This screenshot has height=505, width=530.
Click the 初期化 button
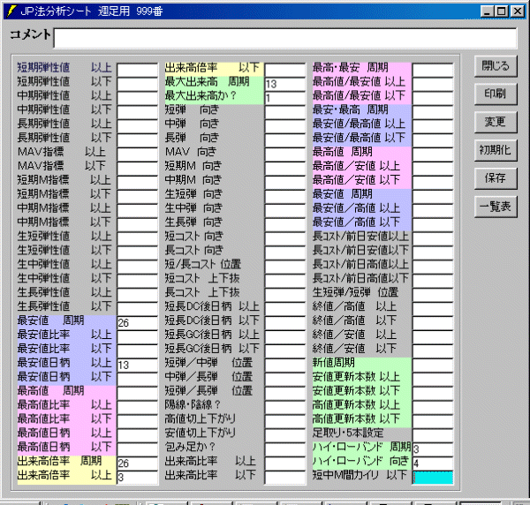click(496, 150)
